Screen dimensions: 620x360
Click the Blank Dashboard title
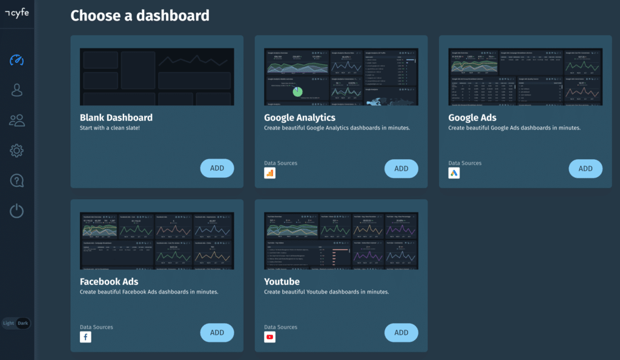point(116,118)
